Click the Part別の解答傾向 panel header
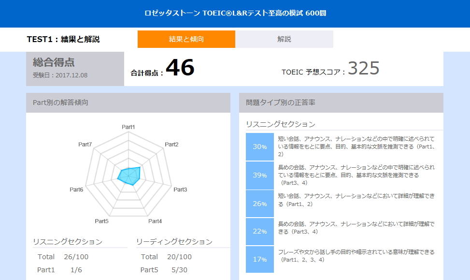The height and width of the screenshot is (280, 470). click(x=128, y=103)
